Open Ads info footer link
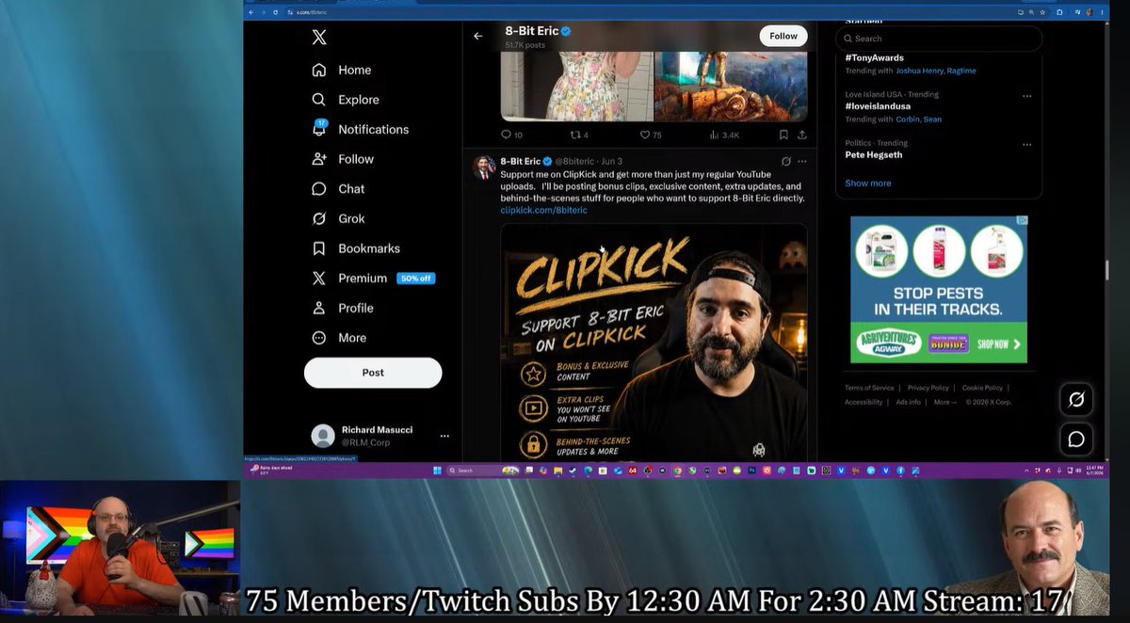Viewport: 1130px width, 623px height. click(909, 402)
